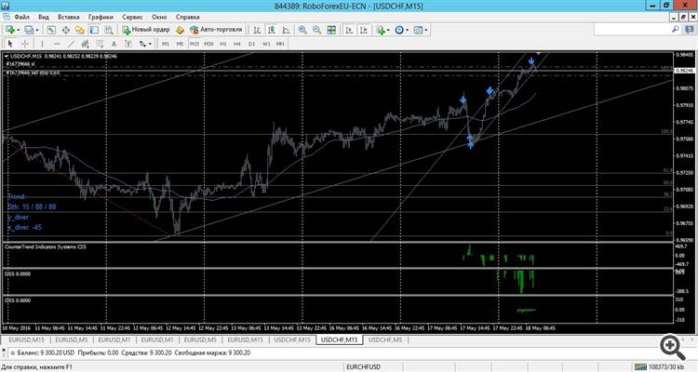Expand the profiles dropdown arrow
The width and height of the screenshot is (698, 372).
click(x=37, y=31)
